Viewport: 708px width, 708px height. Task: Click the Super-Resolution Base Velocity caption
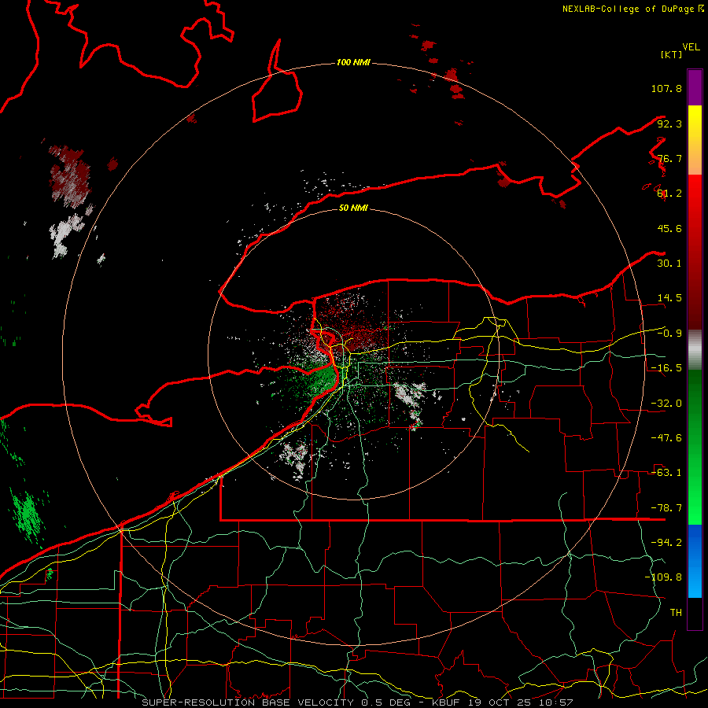(x=358, y=702)
